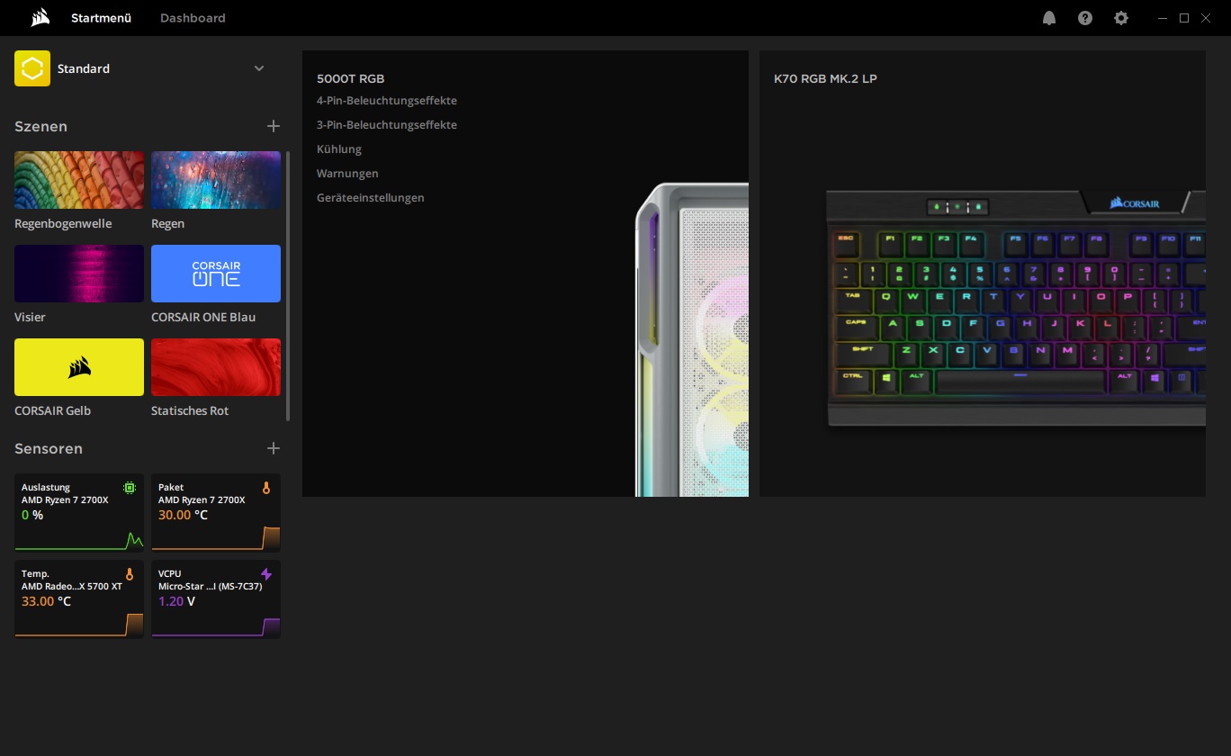Maximize the iCUE window
Screen dimensions: 1231x756
tap(1184, 18)
